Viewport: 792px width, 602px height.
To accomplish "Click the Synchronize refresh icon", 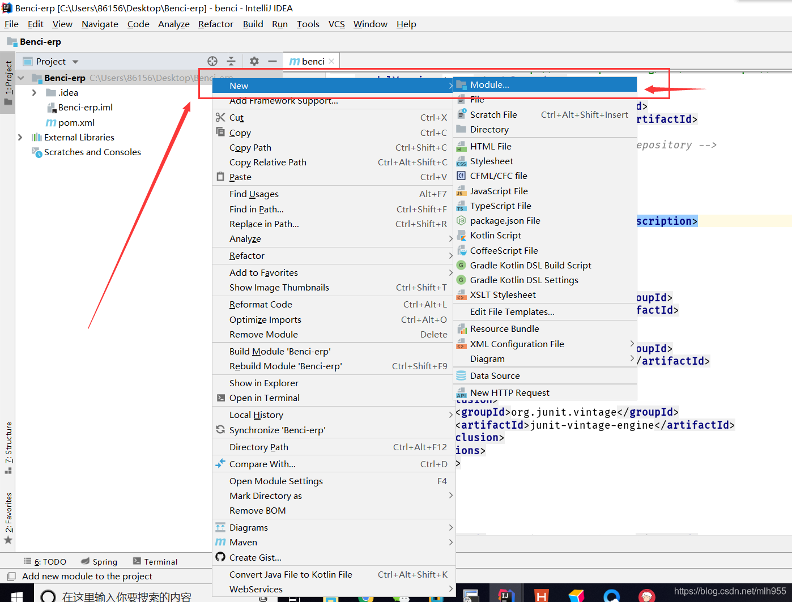I will pyautogui.click(x=220, y=430).
